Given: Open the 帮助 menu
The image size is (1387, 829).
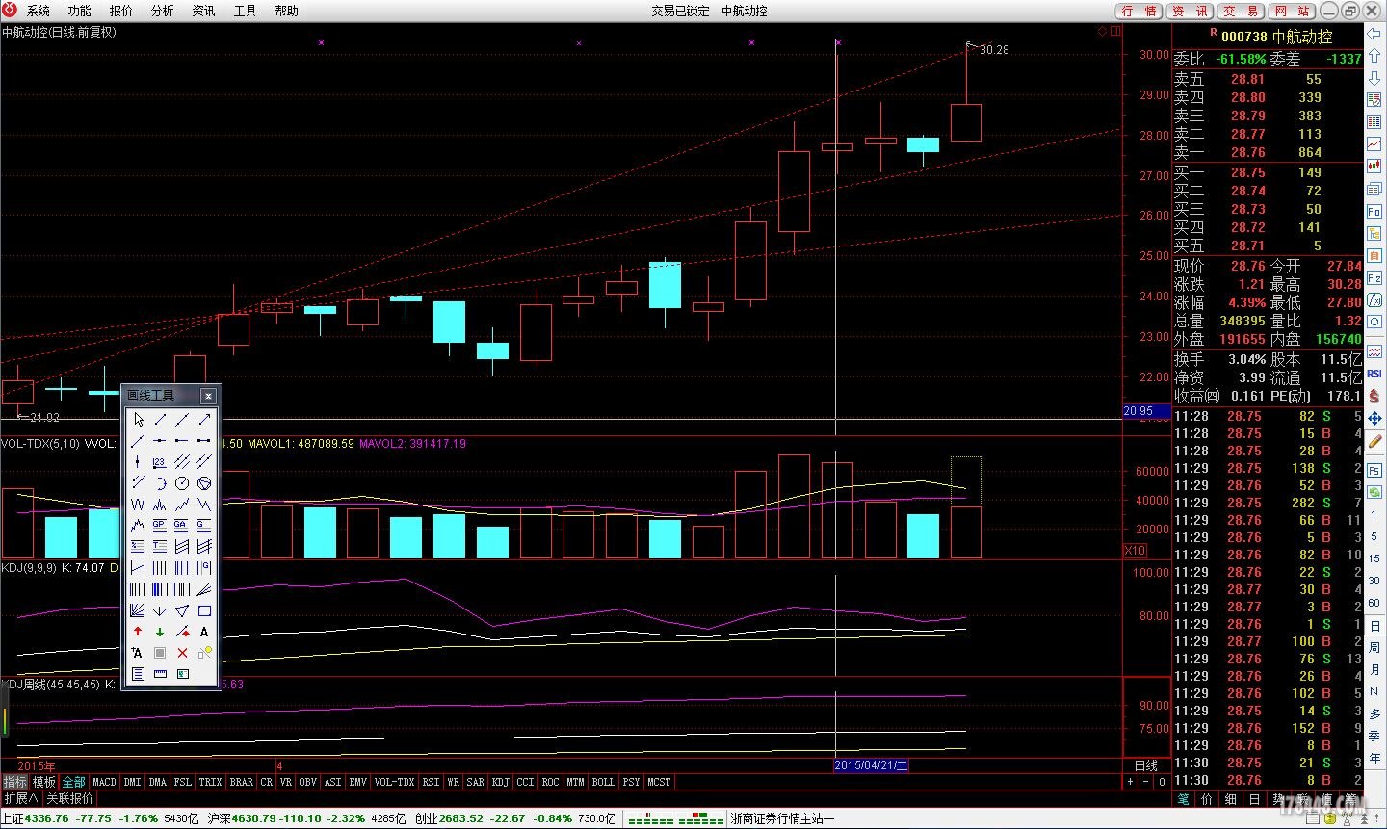Looking at the screenshot, I should pyautogui.click(x=287, y=11).
